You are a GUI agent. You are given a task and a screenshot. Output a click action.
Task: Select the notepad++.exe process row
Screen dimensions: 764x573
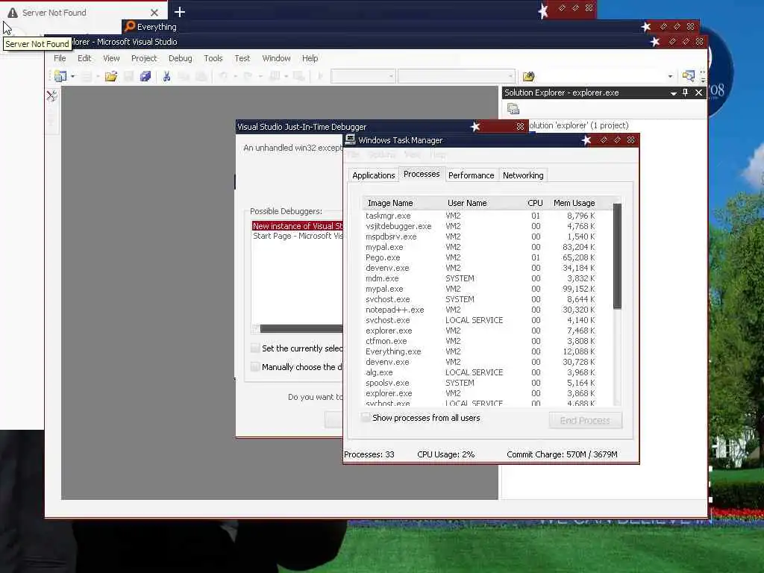tap(480, 310)
